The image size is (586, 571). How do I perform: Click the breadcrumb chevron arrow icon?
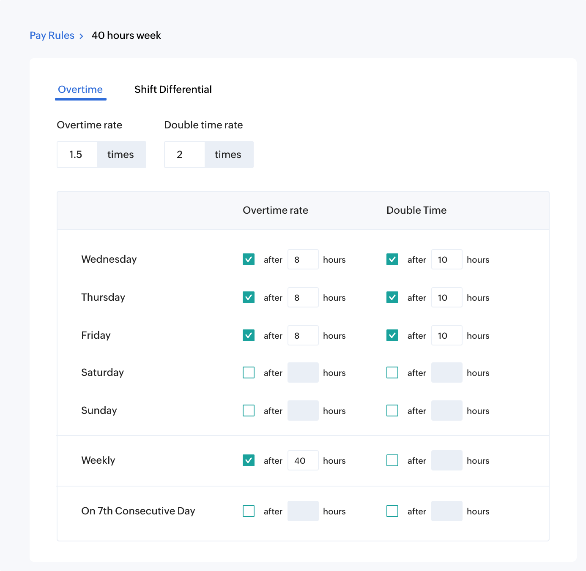(81, 36)
